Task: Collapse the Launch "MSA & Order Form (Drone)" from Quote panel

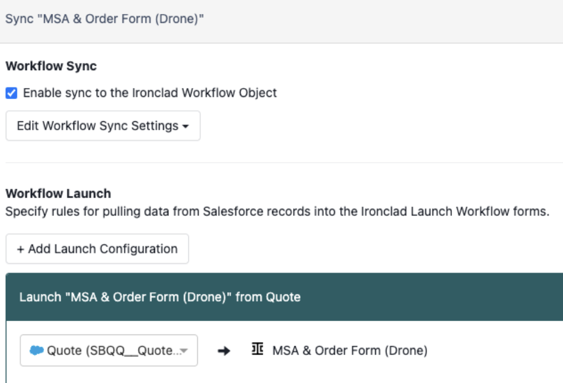Action: coord(285,297)
